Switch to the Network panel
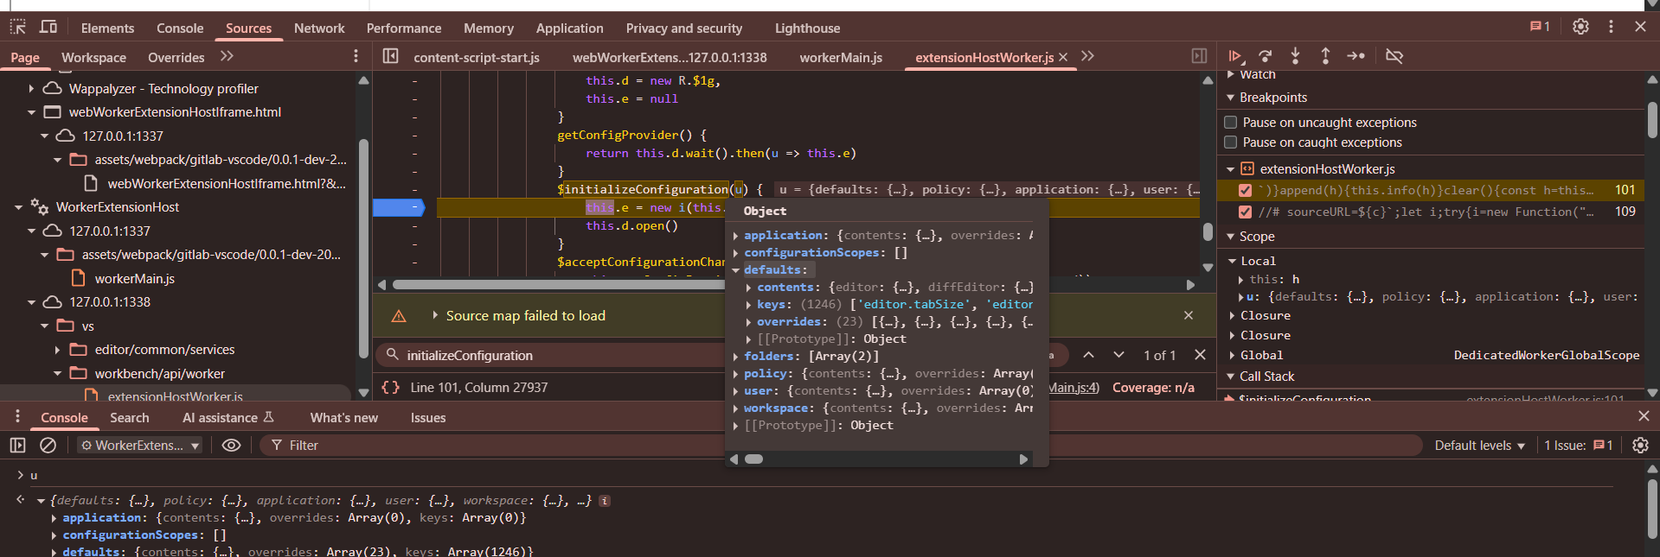 [x=319, y=28]
